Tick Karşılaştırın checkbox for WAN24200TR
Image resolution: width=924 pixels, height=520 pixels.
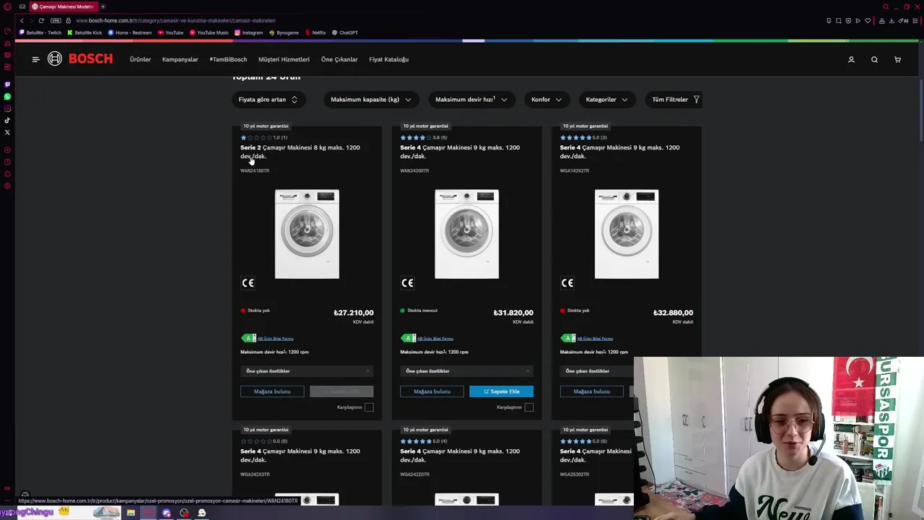coord(528,407)
